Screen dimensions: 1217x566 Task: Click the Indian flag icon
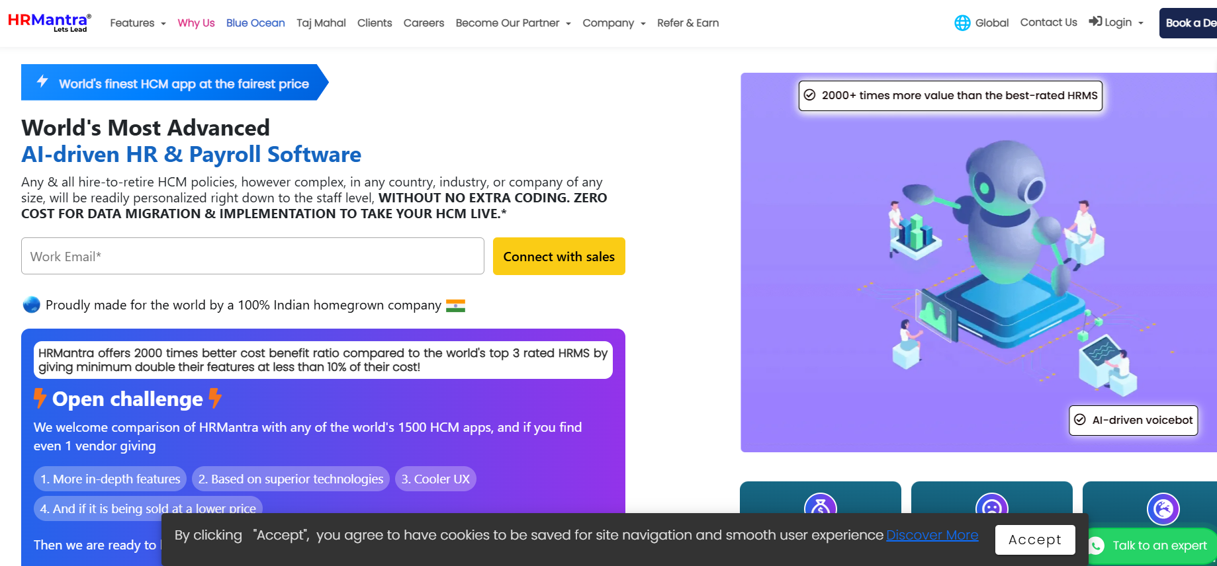(x=455, y=305)
